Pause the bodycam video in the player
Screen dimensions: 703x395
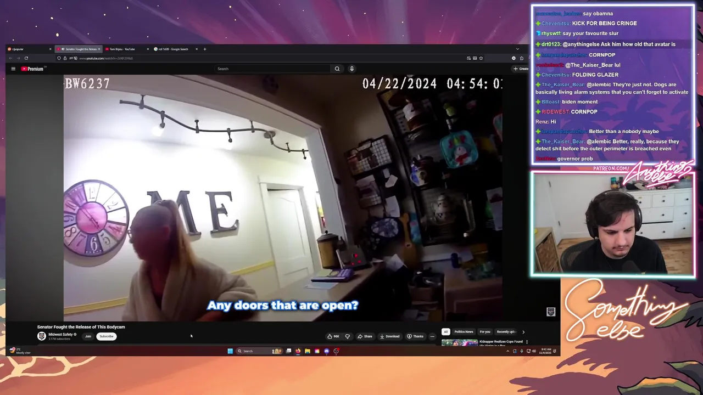point(283,198)
